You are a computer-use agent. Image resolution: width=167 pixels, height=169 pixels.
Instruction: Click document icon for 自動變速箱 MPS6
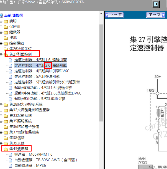click(x=11, y=166)
